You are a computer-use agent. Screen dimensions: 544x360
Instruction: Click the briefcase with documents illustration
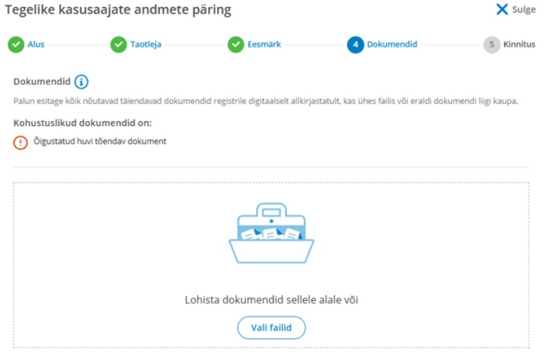271,233
